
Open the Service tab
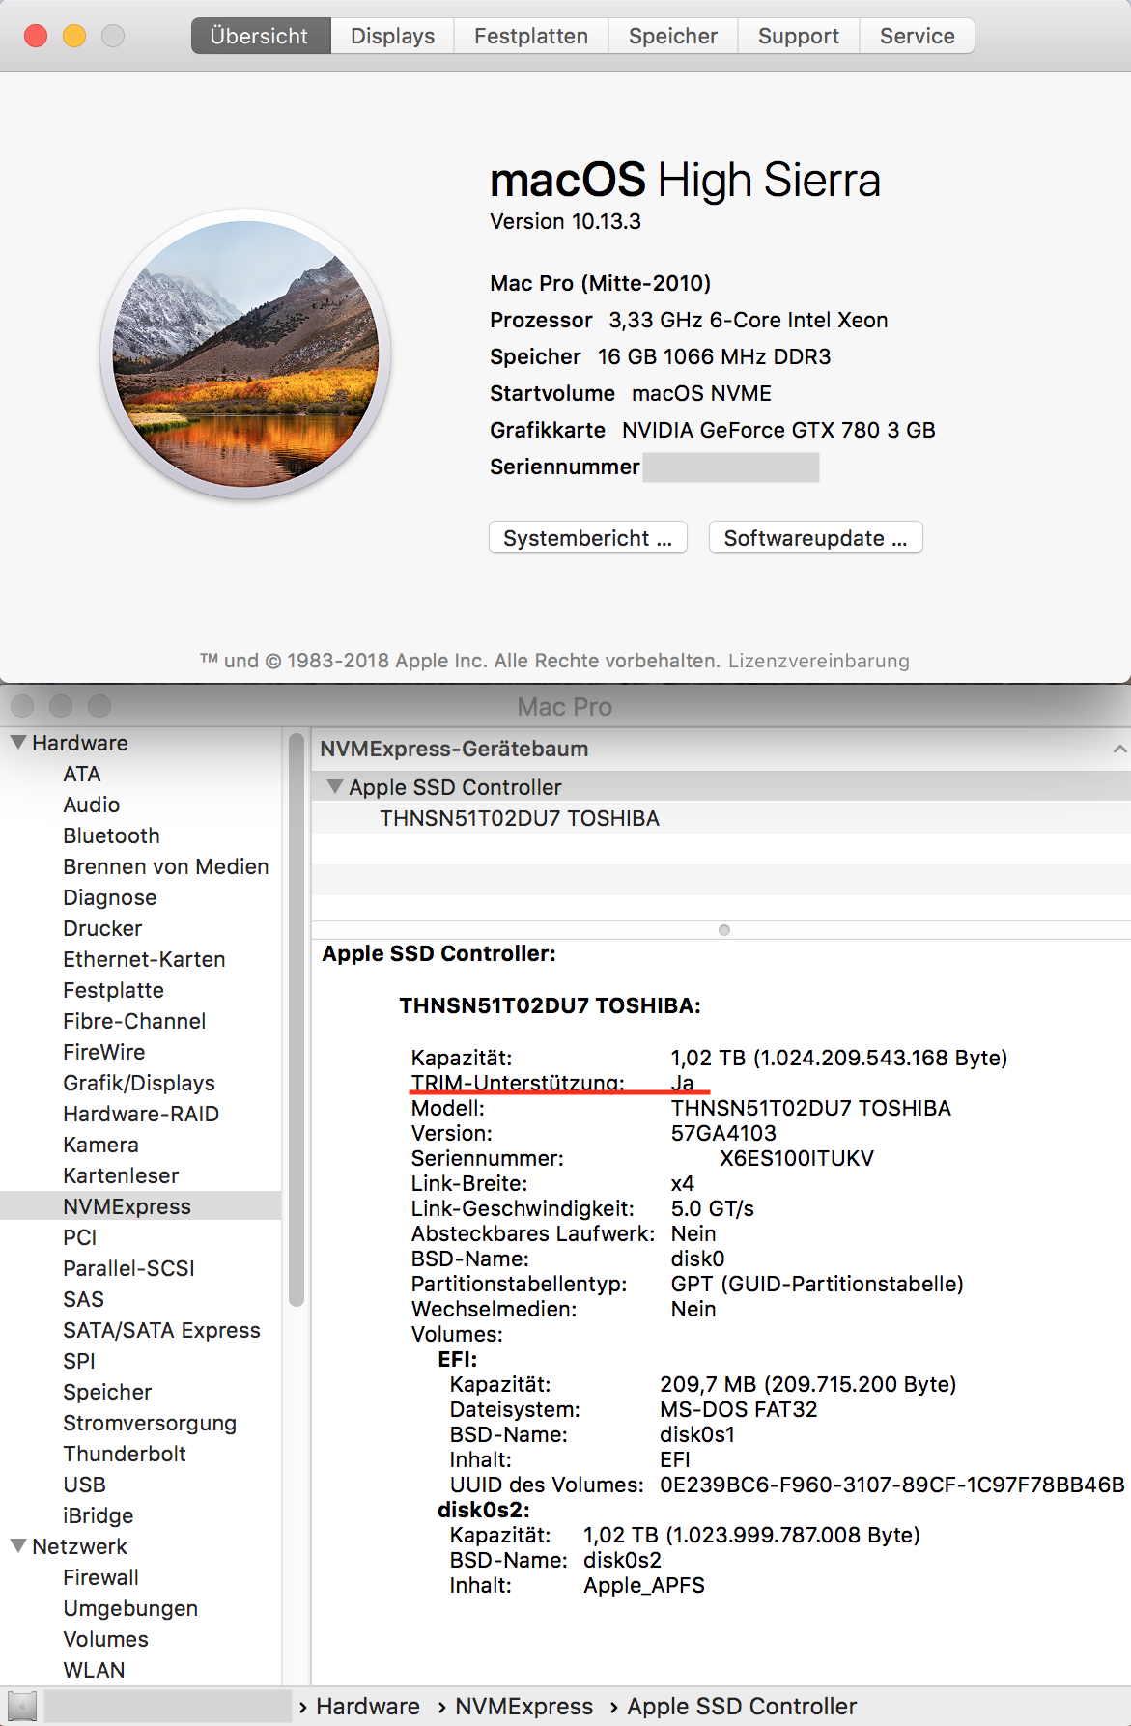[918, 36]
